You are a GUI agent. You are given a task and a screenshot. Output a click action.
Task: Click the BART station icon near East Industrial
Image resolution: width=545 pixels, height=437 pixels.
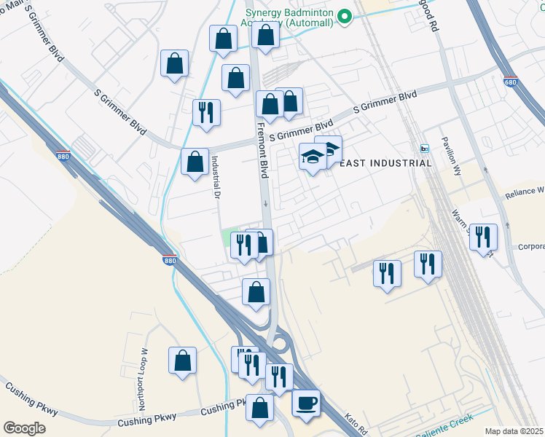(425, 148)
